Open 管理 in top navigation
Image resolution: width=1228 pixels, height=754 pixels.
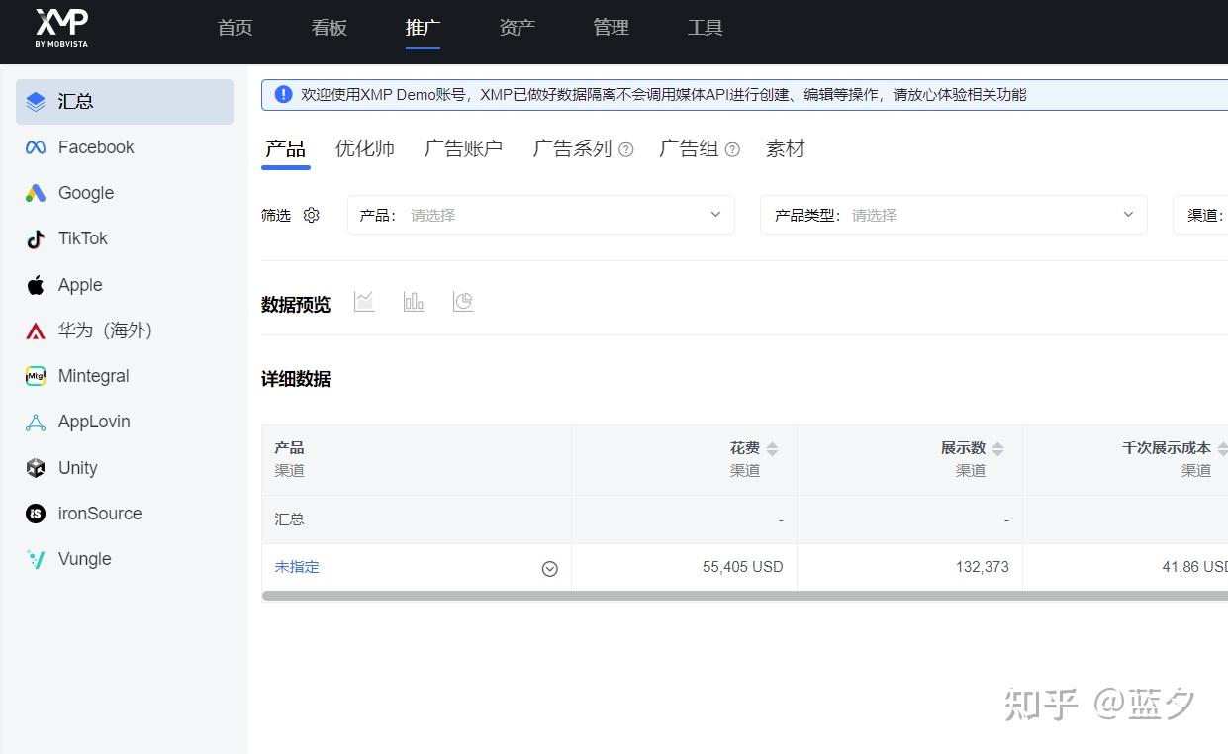(612, 28)
